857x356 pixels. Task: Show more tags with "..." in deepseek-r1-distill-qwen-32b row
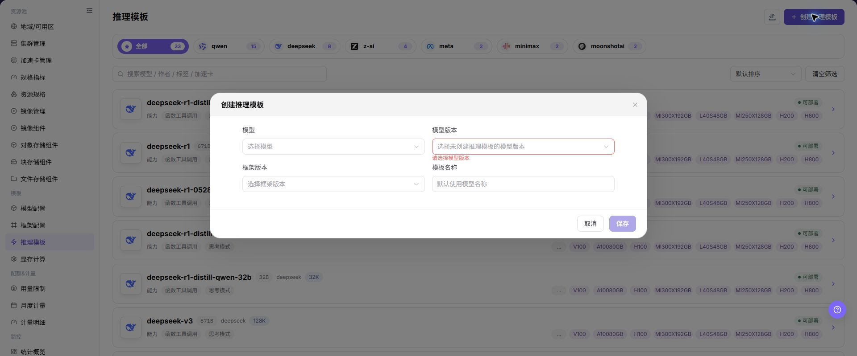pos(559,291)
